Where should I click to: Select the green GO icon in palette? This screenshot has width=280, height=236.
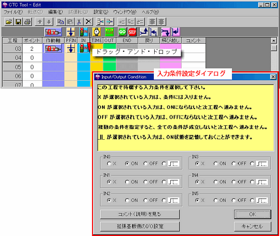[122, 32]
